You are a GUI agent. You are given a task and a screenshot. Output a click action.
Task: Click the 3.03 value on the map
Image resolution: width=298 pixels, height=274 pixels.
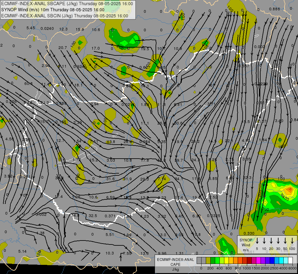pos(110,160)
